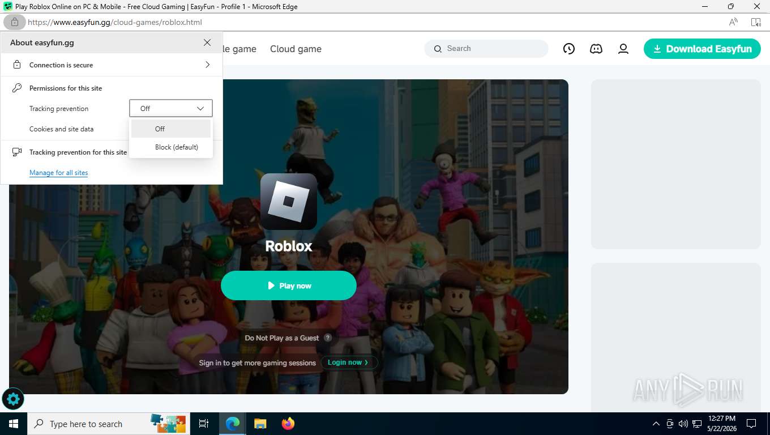Click the Roblox logo tile

(289, 202)
